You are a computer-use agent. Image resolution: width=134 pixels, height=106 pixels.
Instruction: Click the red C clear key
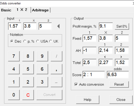28,95
